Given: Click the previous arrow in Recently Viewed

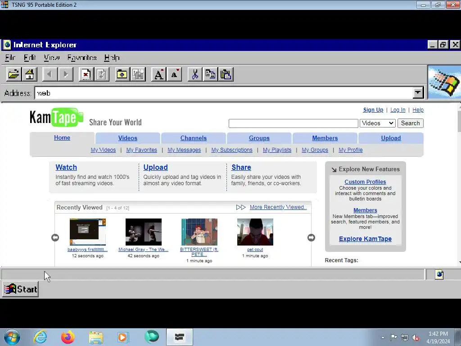Looking at the screenshot, I should [x=55, y=237].
